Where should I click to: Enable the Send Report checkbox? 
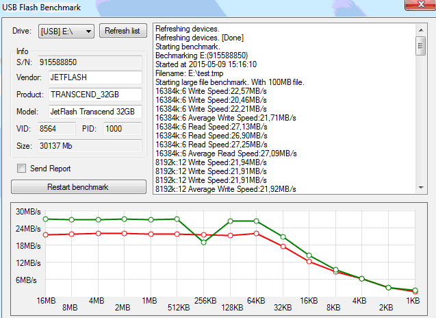click(22, 169)
